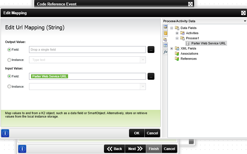Open the Input Value field browse ellipsis button
Viewport: 247px width, 154px height.
pyautogui.click(x=151, y=76)
